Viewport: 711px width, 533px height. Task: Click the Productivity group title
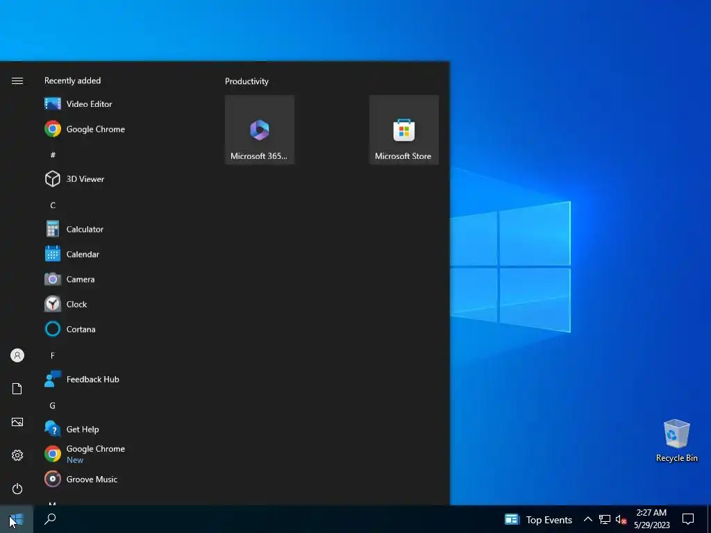pyautogui.click(x=246, y=81)
